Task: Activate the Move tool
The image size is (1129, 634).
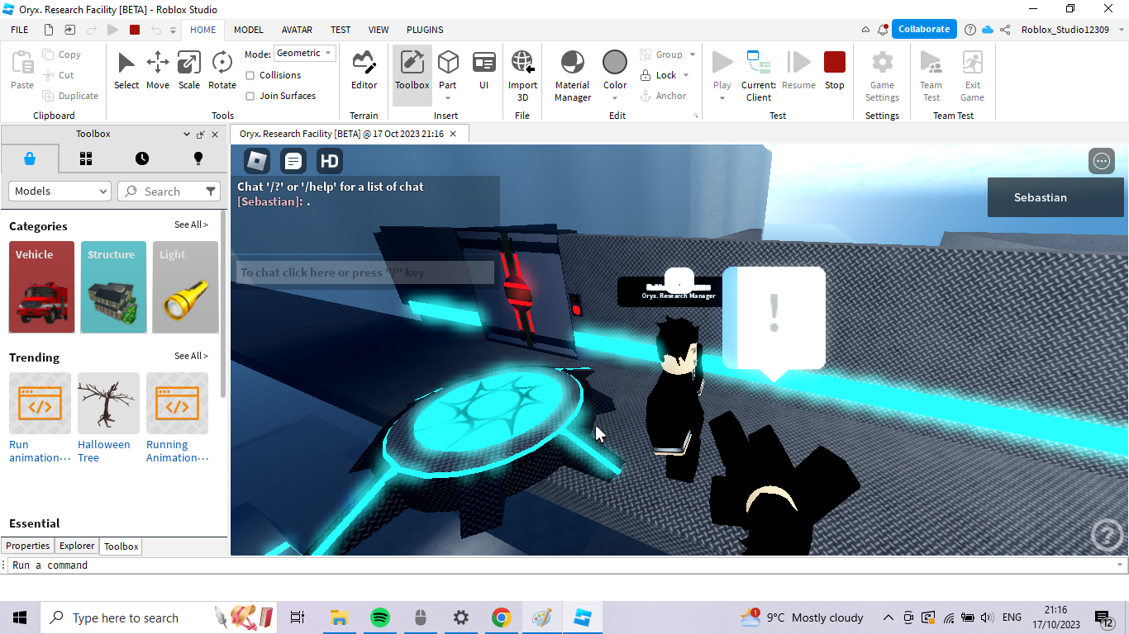Action: [158, 71]
